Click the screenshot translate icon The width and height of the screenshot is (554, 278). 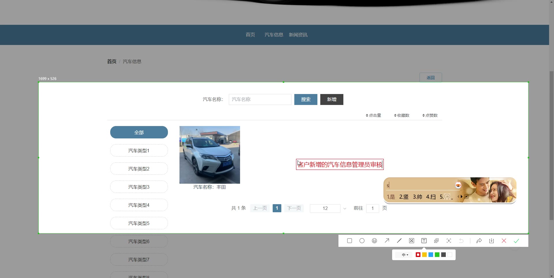point(436,241)
